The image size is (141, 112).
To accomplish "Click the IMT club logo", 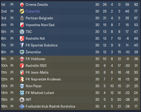I will pyautogui.click(x=22, y=100).
